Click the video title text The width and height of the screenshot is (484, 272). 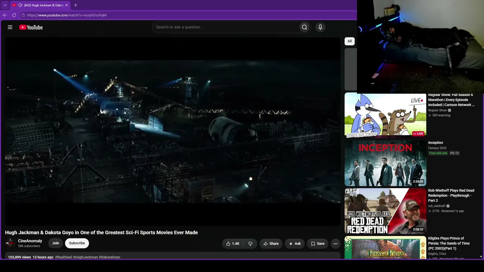click(x=101, y=233)
